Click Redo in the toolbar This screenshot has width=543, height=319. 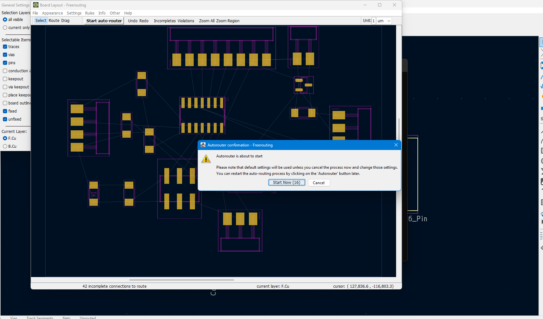pos(144,21)
